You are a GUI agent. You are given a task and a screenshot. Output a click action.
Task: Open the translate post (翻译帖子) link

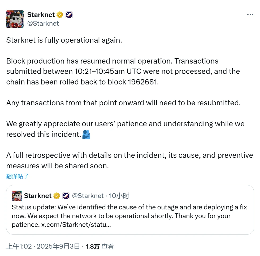click(x=17, y=176)
